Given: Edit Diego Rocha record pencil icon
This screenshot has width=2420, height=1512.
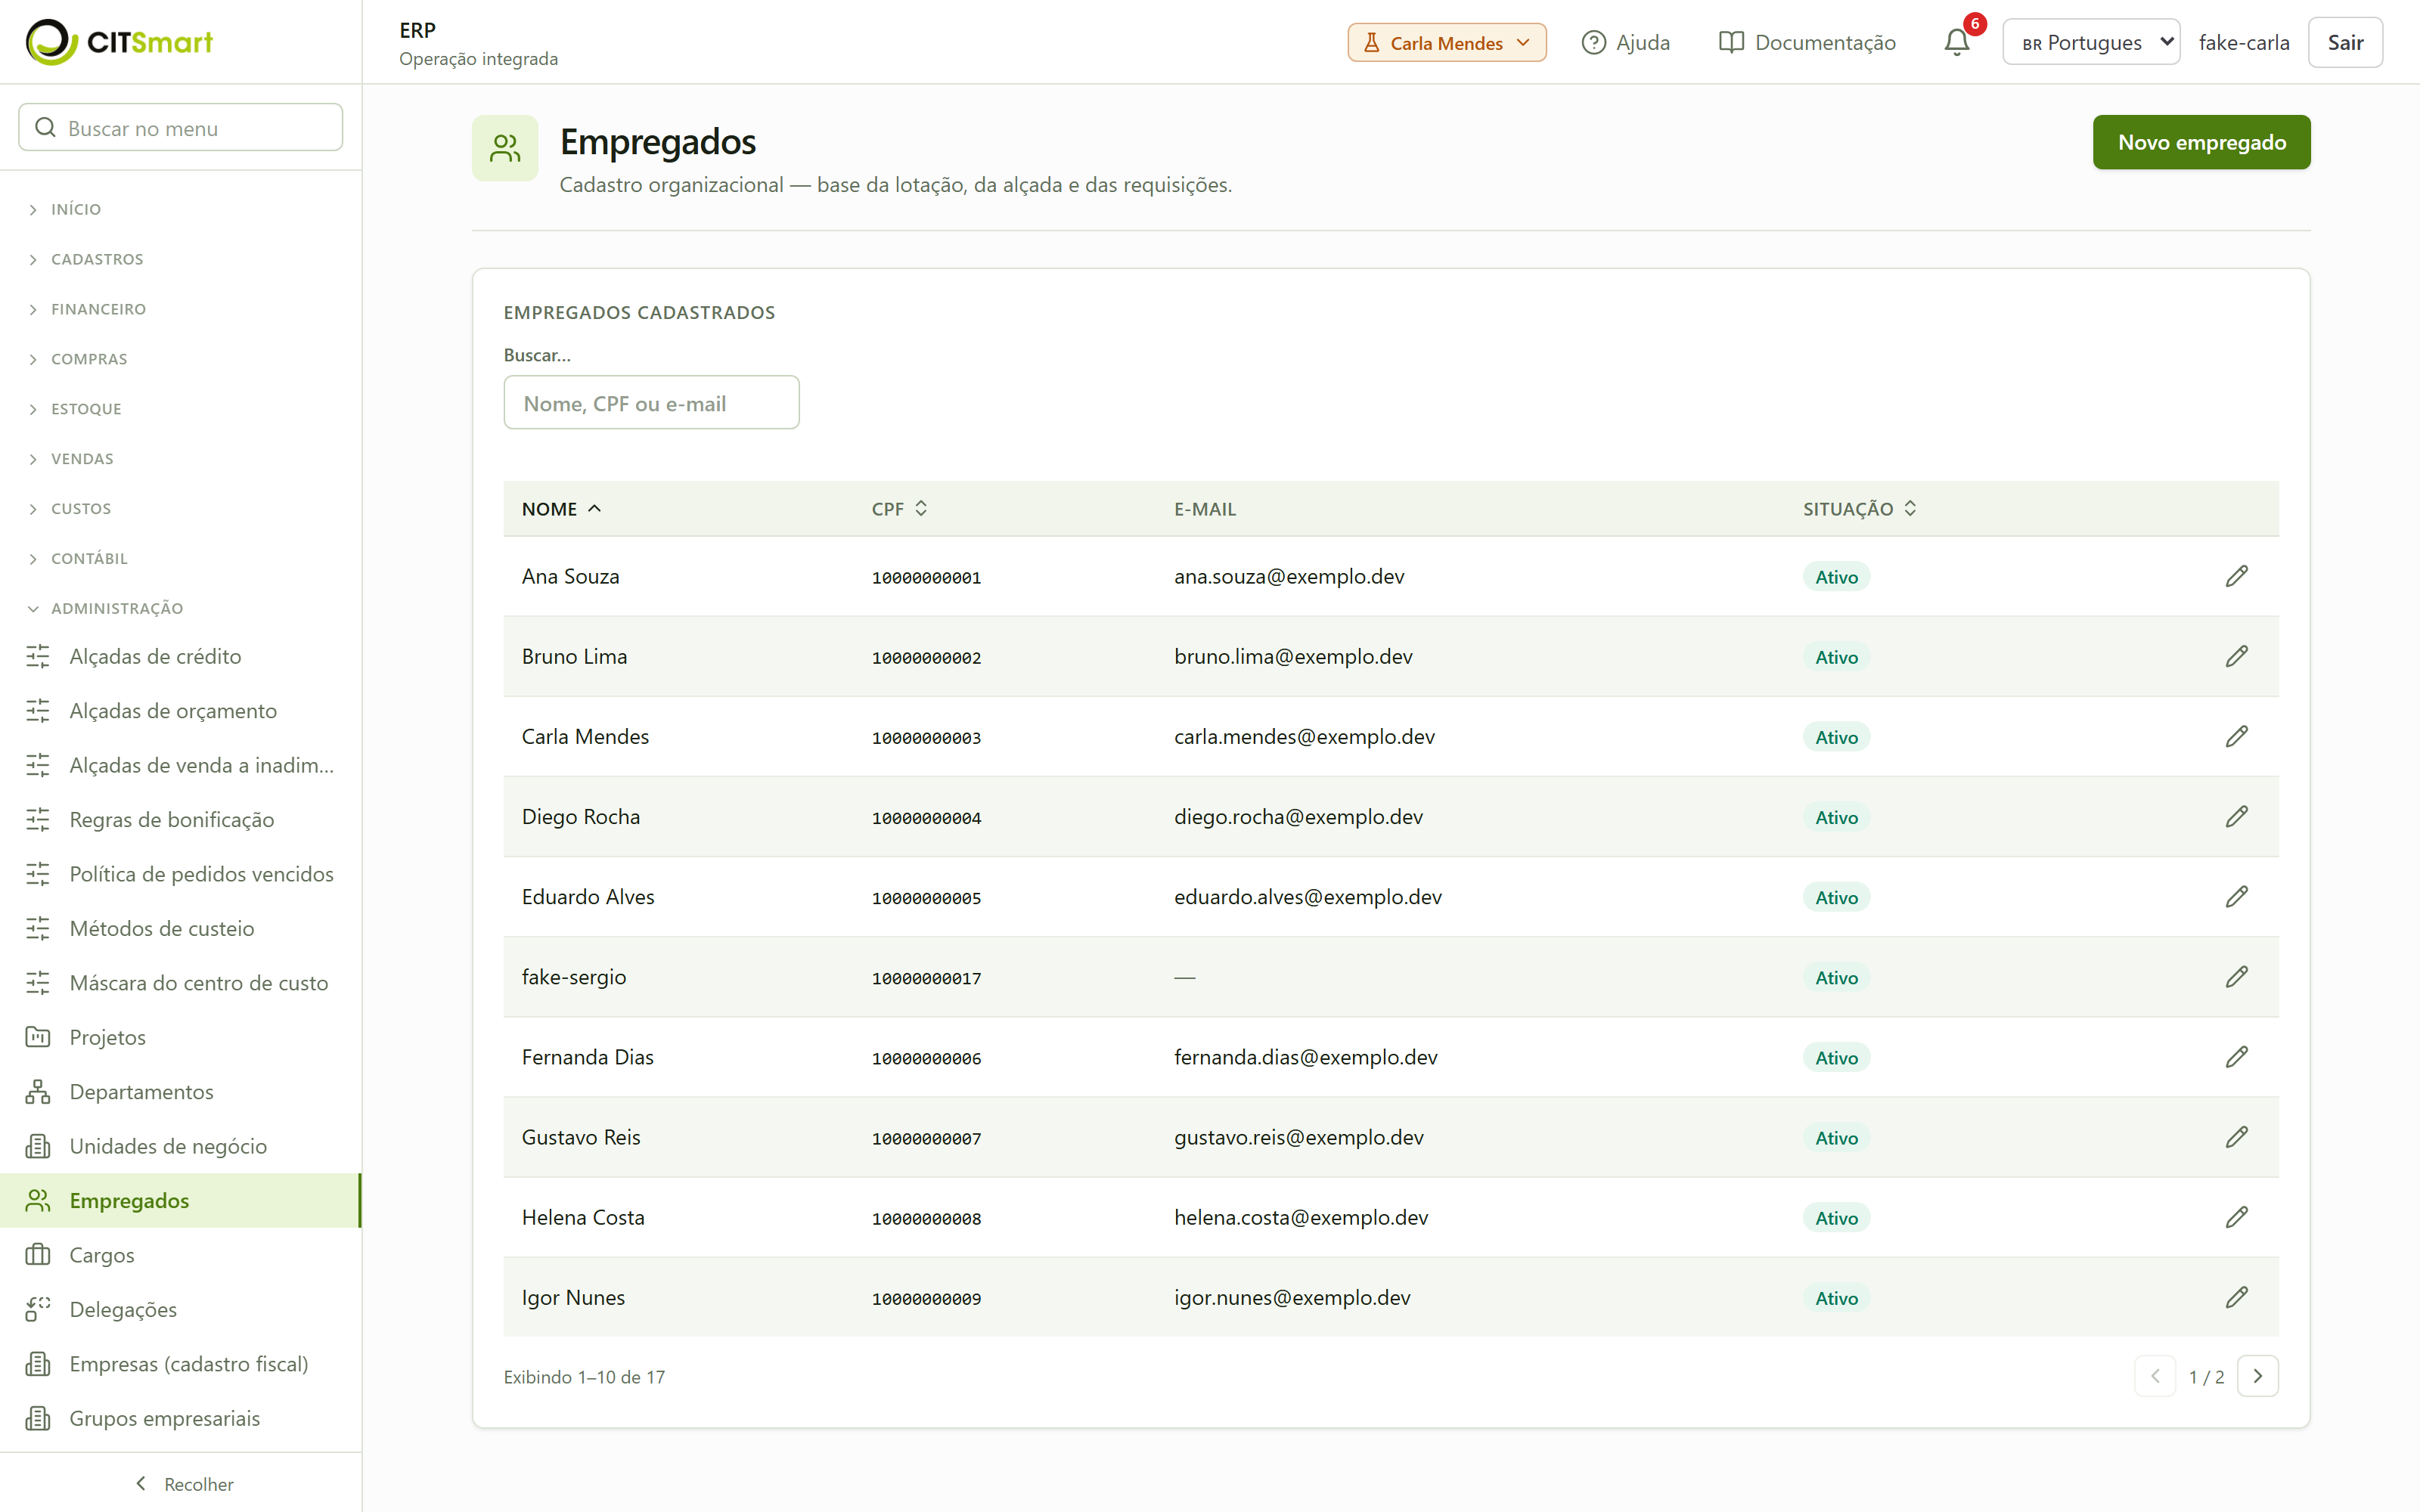Looking at the screenshot, I should coord(2236,816).
